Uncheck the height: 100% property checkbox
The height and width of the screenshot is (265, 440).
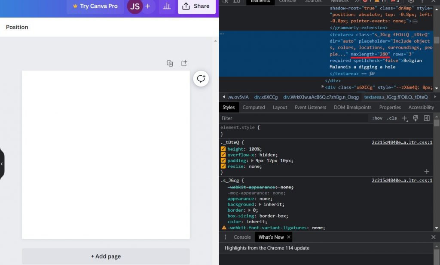(x=223, y=149)
